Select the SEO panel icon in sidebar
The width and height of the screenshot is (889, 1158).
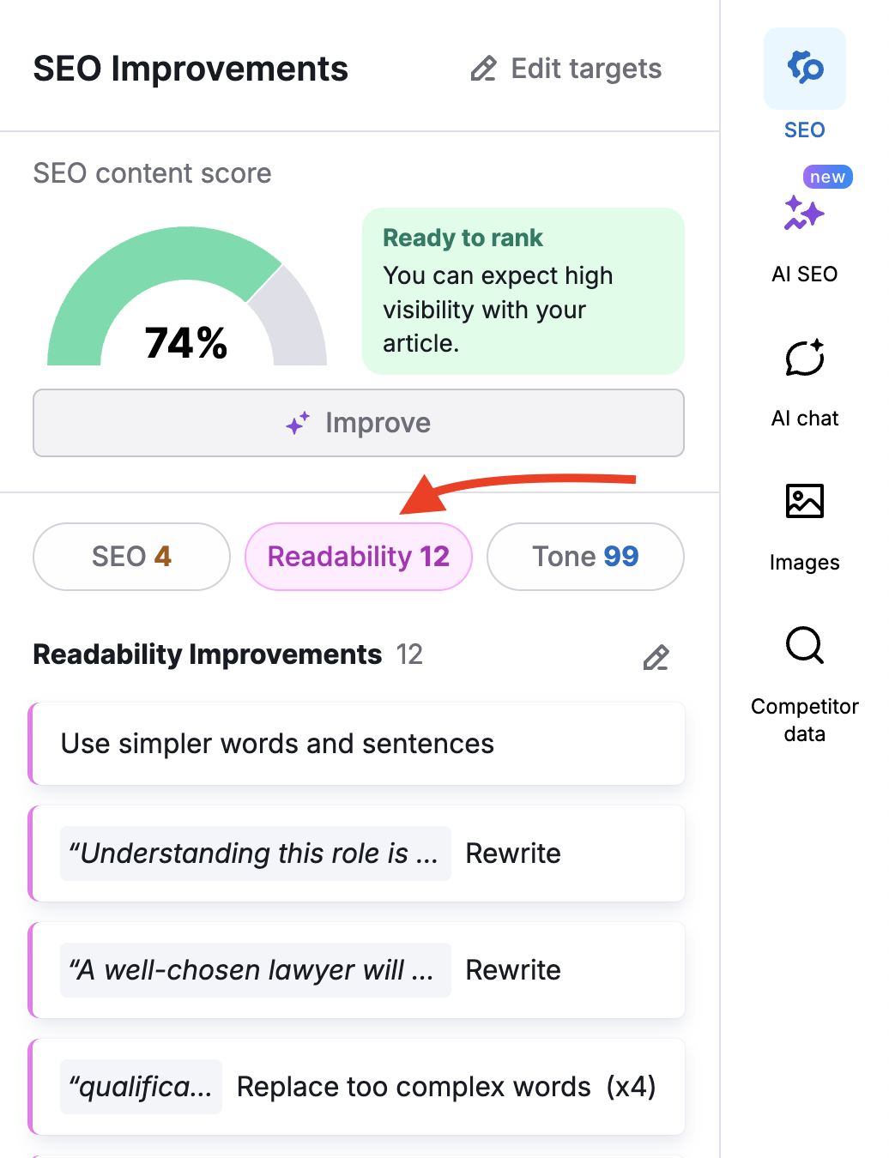click(x=804, y=69)
